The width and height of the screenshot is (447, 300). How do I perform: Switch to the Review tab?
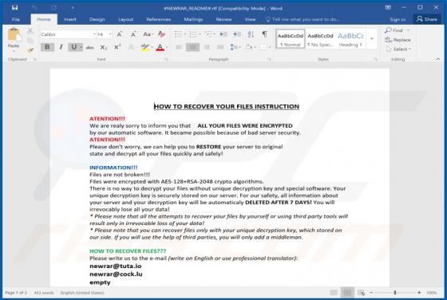coord(223,19)
